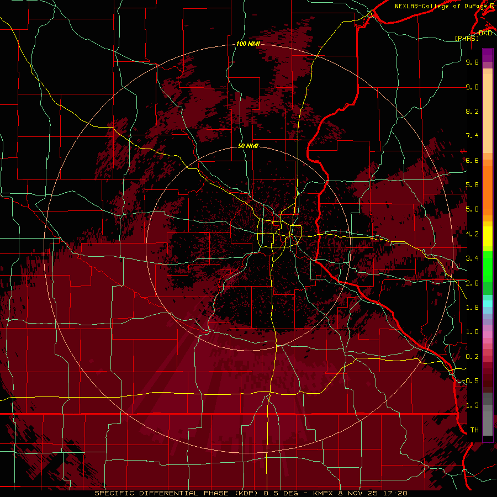Click the 2.6 value on the color scale
497x497 pixels.
472,283
